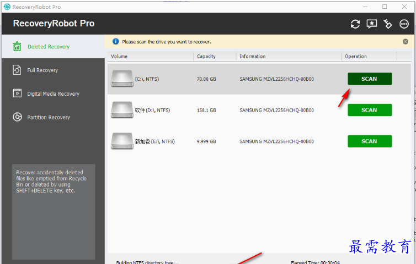The width and height of the screenshot is (416, 264).
Task: Sort by the Capacity column header
Action: point(215,56)
